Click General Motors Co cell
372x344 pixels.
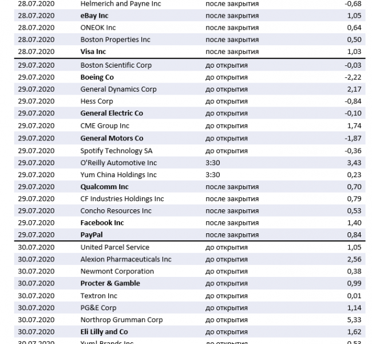tap(112, 138)
